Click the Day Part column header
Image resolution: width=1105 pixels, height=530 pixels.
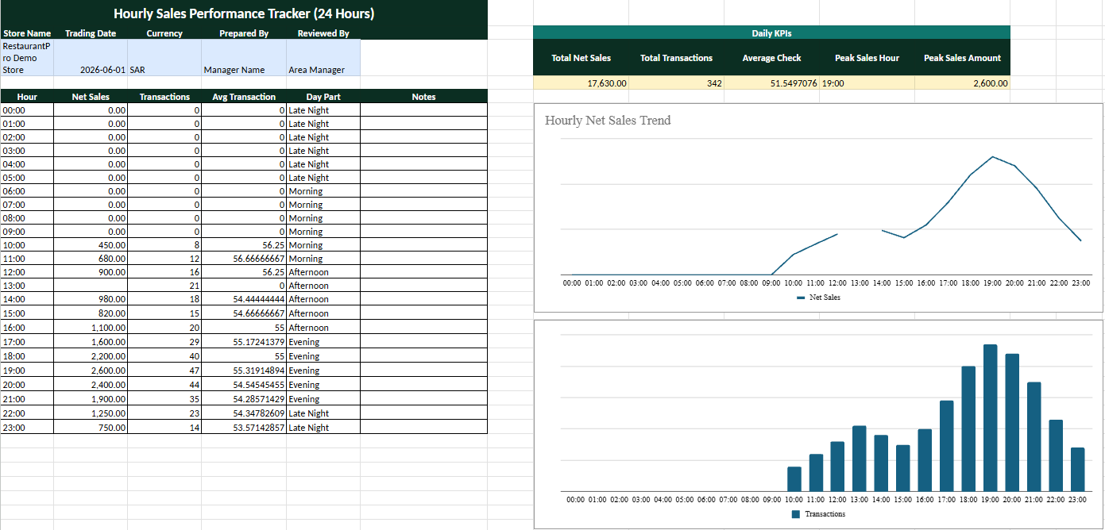(x=323, y=97)
